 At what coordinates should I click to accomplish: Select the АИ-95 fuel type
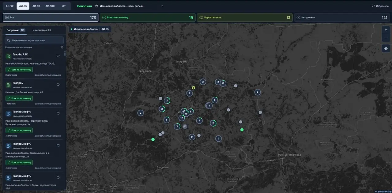tap(23, 6)
